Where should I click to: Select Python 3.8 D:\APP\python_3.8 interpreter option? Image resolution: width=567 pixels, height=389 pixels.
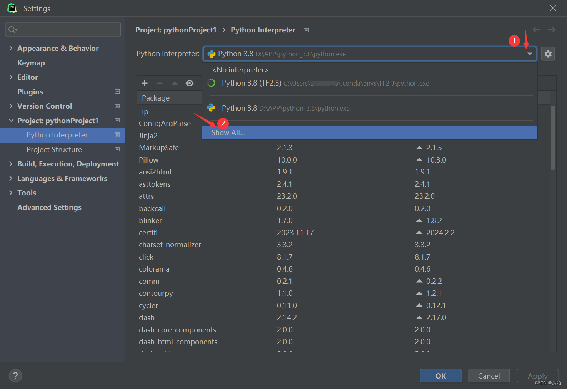click(x=370, y=108)
